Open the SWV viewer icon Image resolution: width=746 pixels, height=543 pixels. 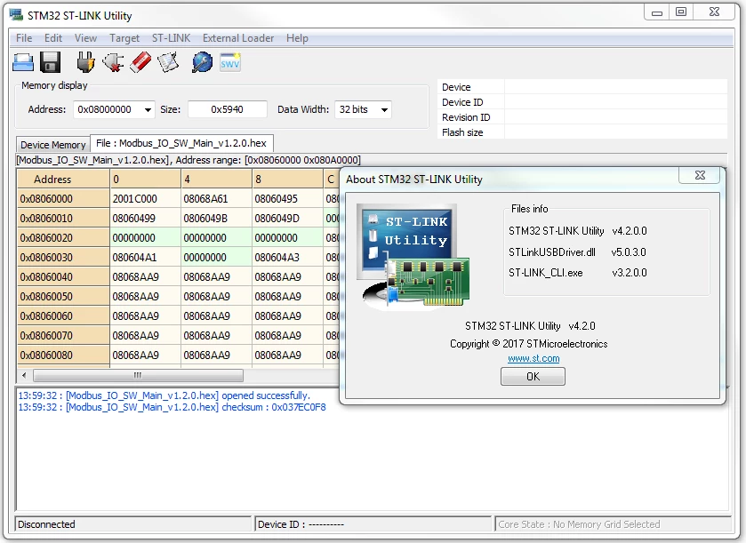click(230, 62)
